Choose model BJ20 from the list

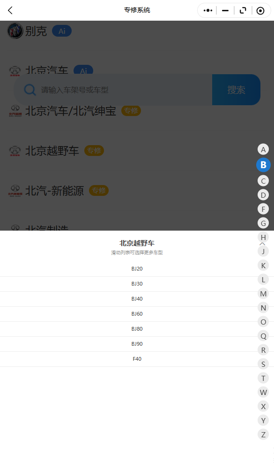137,269
